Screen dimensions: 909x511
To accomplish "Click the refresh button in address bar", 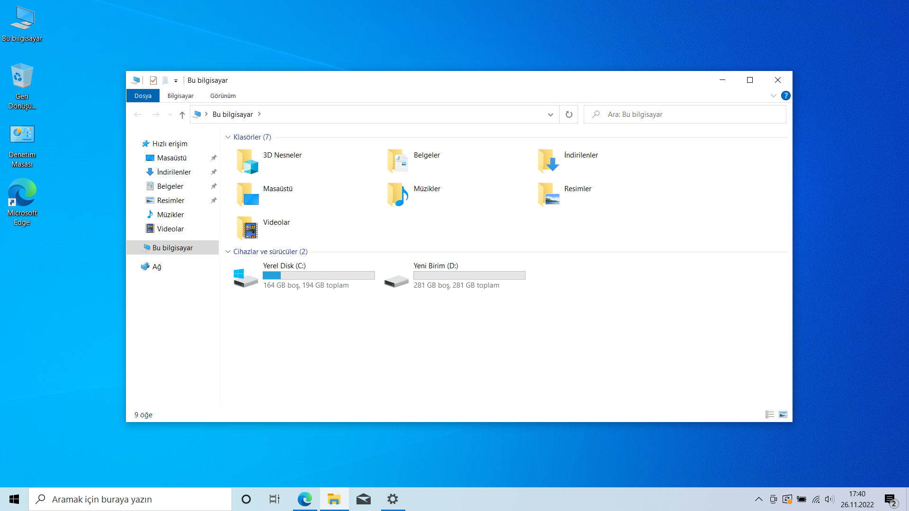I will 569,115.
